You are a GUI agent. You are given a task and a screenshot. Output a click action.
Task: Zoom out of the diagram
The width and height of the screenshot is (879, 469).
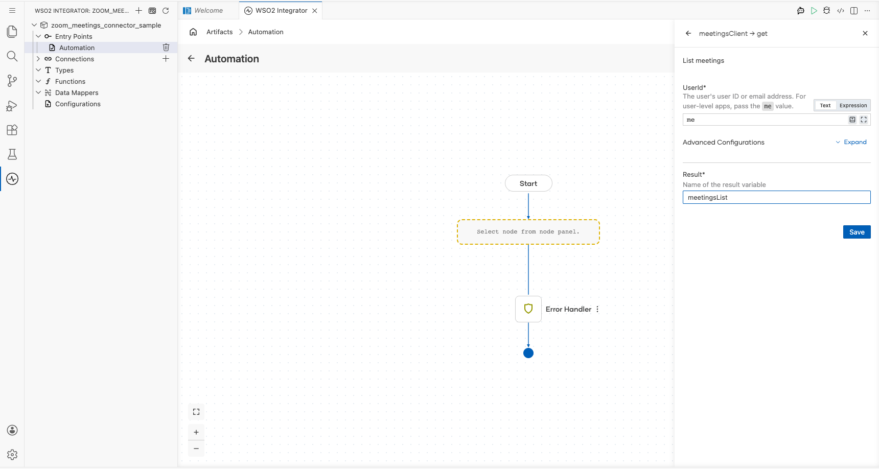196,449
